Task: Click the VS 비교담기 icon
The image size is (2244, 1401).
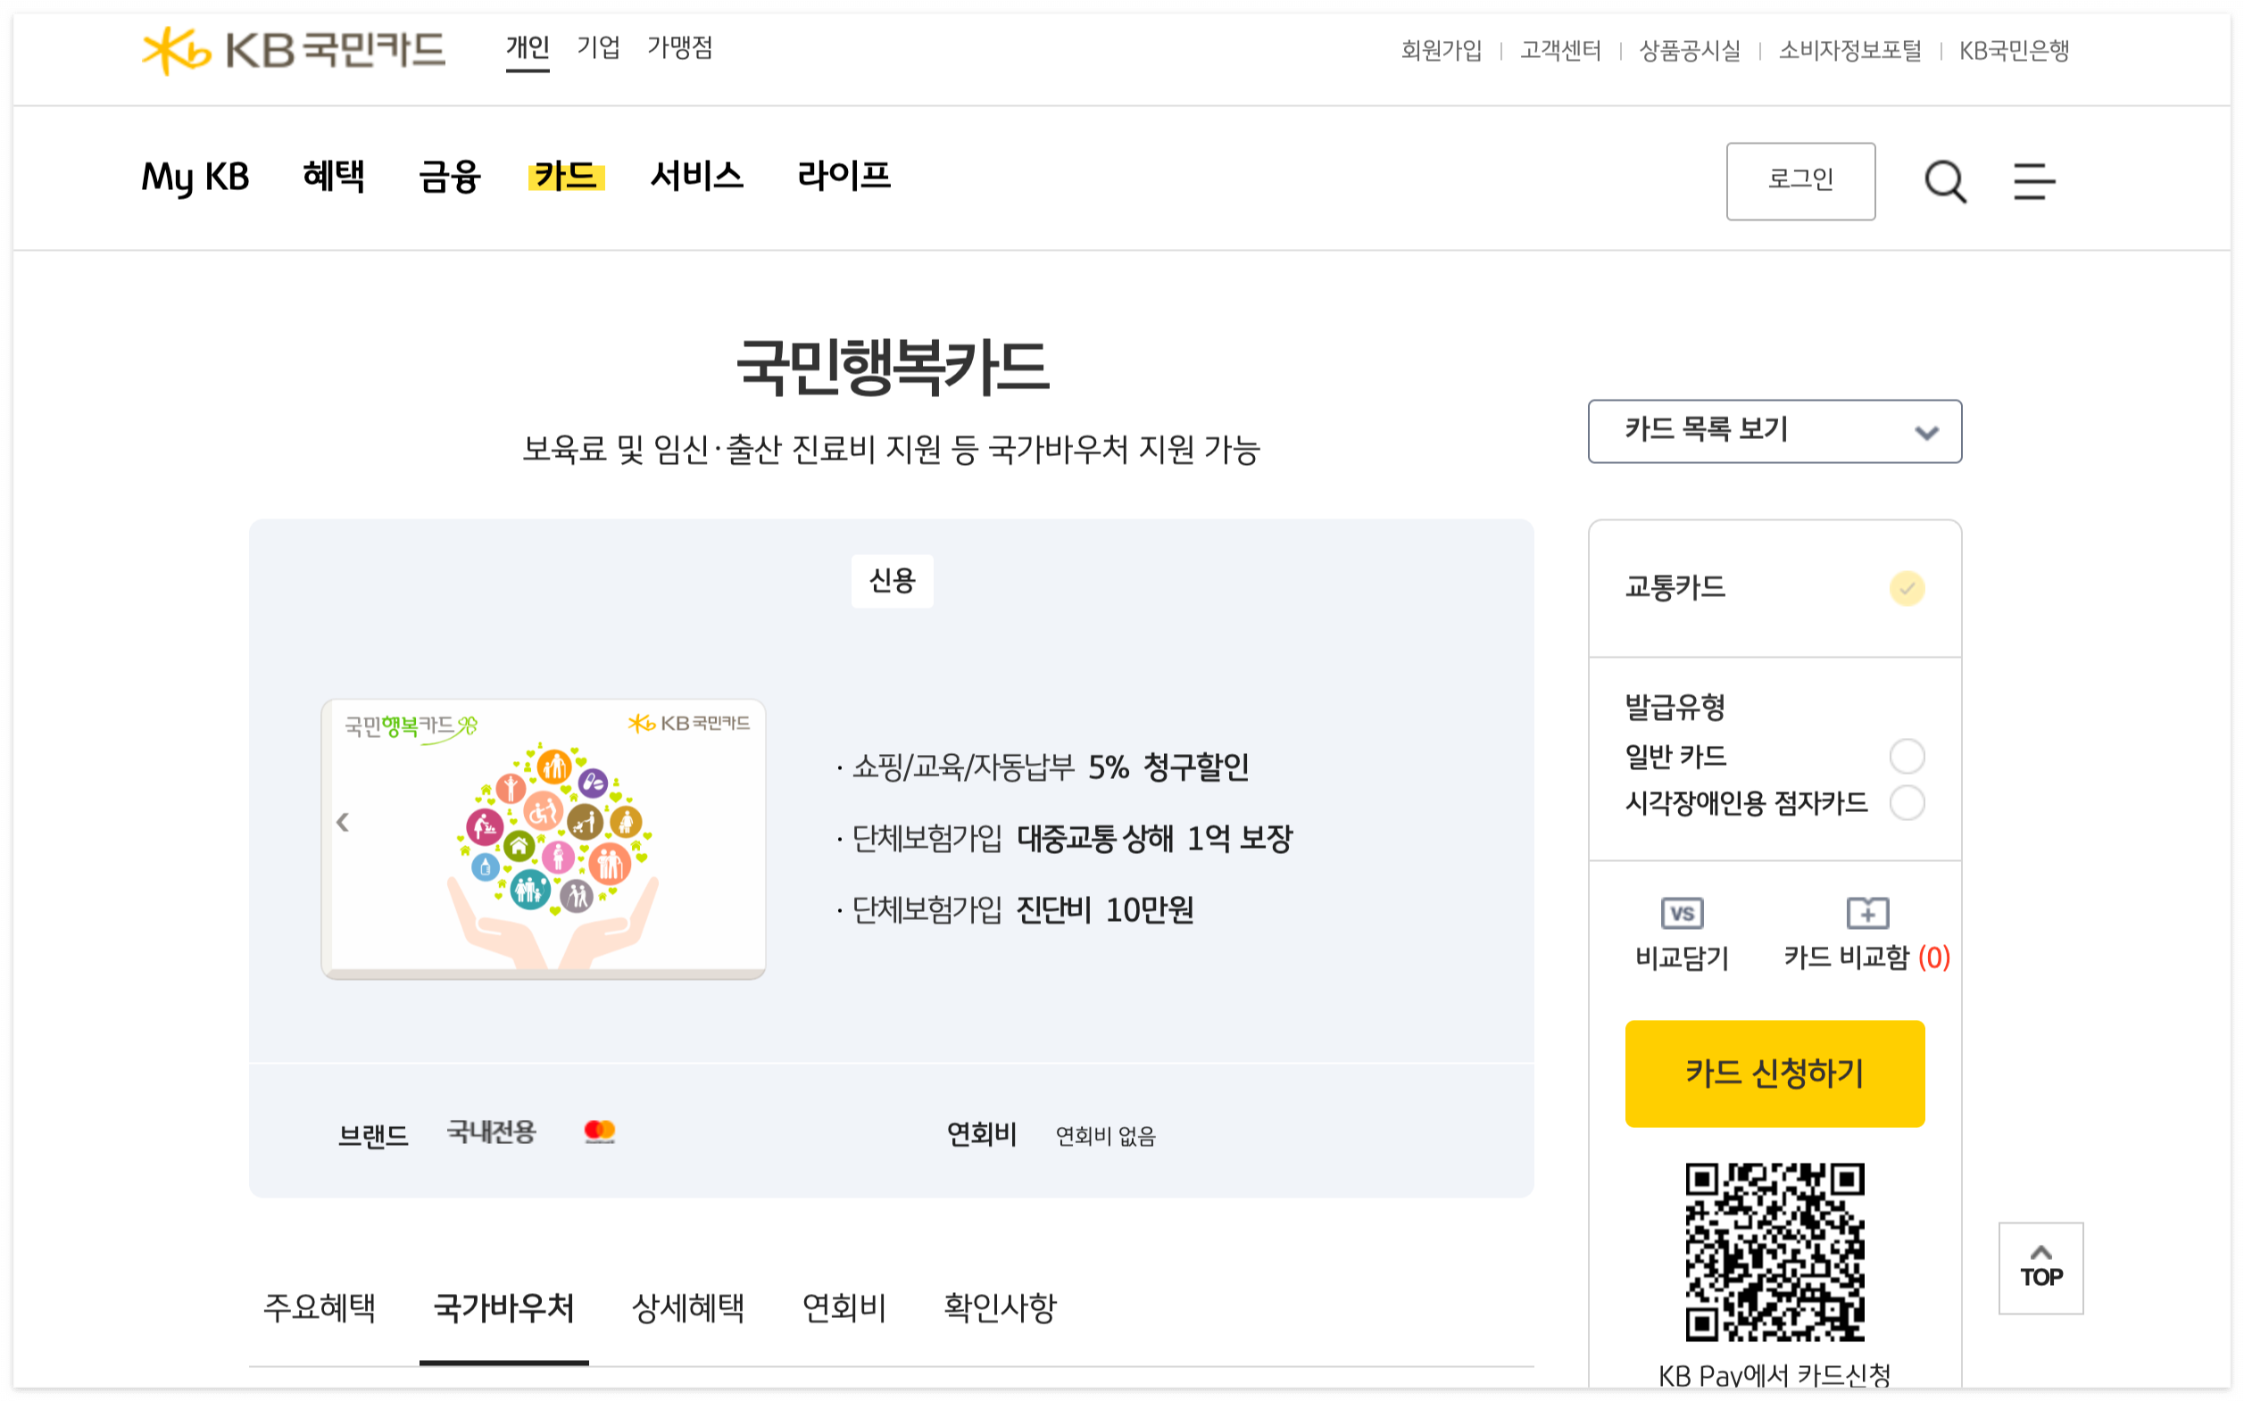Action: [x=1682, y=913]
